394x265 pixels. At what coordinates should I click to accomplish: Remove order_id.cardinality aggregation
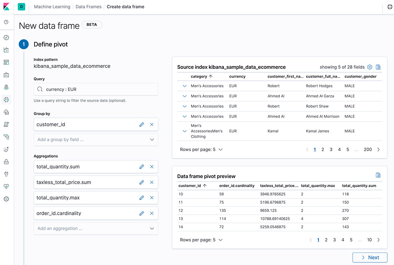[152, 213]
